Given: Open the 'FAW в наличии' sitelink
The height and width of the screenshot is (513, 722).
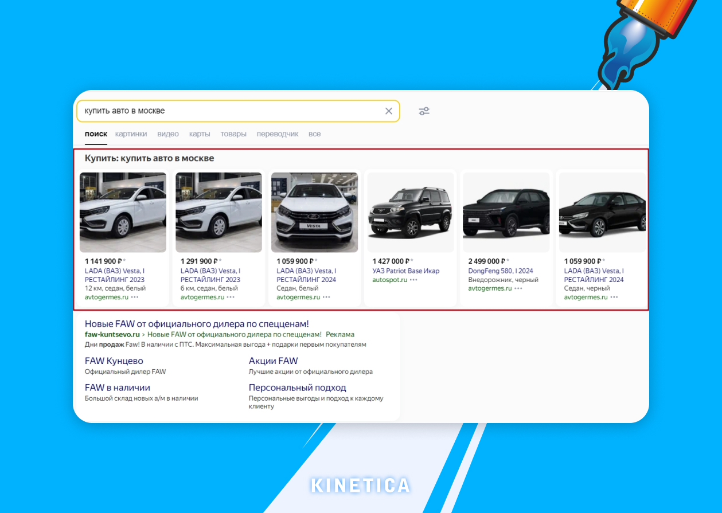Looking at the screenshot, I should click(x=118, y=387).
